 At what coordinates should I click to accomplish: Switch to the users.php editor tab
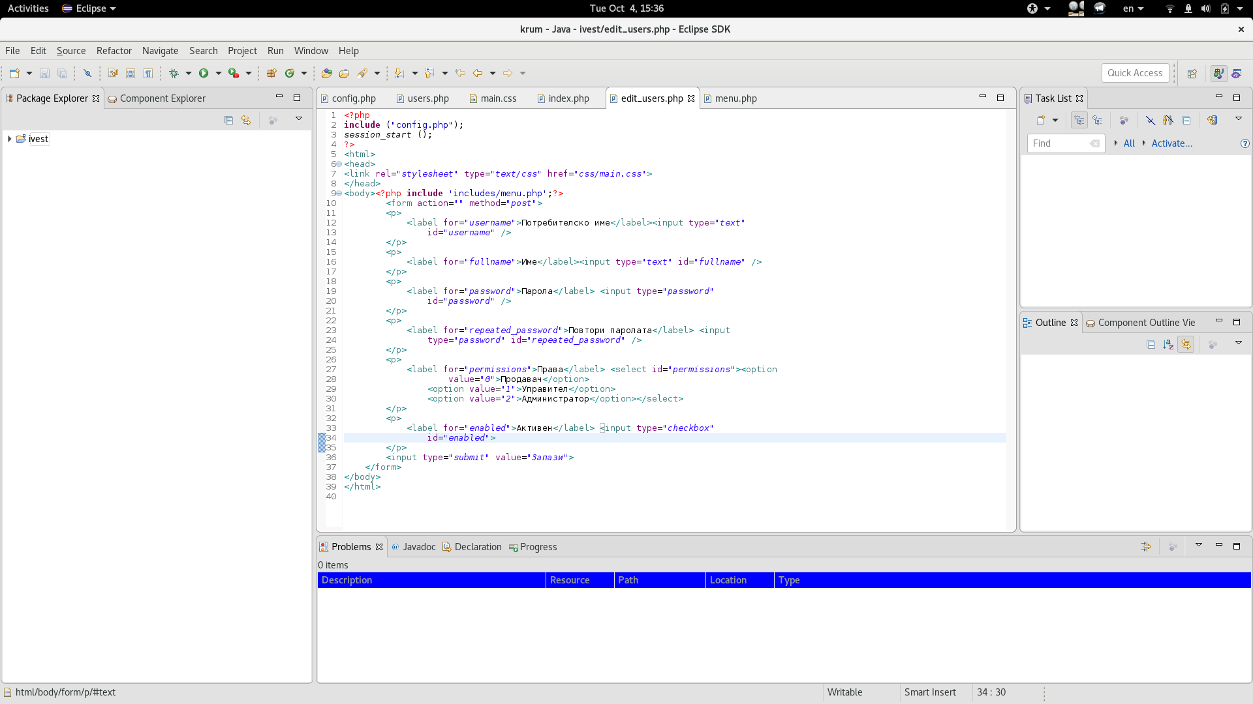pos(422,98)
